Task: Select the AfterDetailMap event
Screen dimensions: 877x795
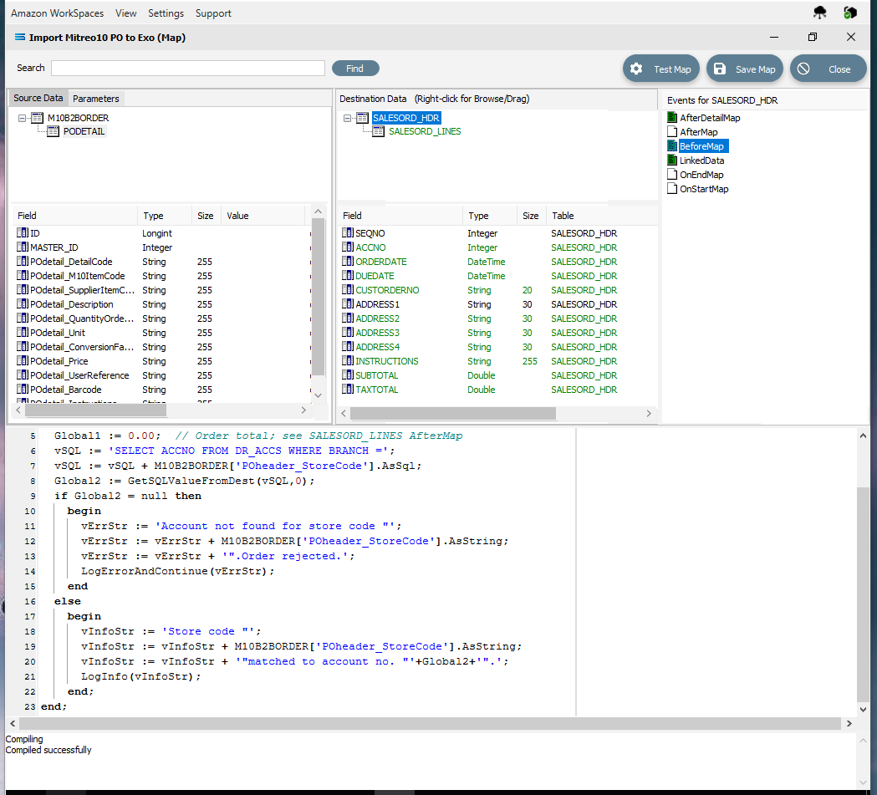Action: (710, 117)
